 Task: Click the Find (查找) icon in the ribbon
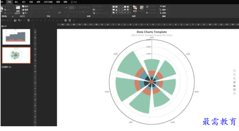point(163,6)
